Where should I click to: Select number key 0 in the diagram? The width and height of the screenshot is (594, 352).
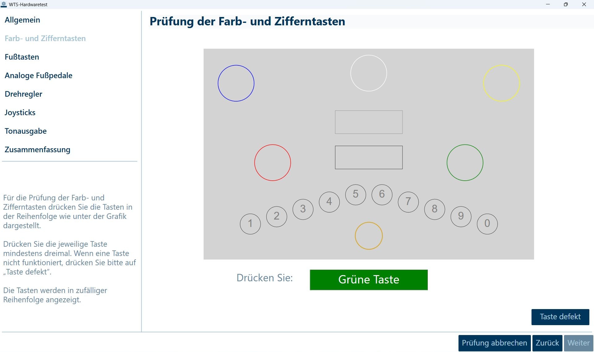[x=488, y=224]
